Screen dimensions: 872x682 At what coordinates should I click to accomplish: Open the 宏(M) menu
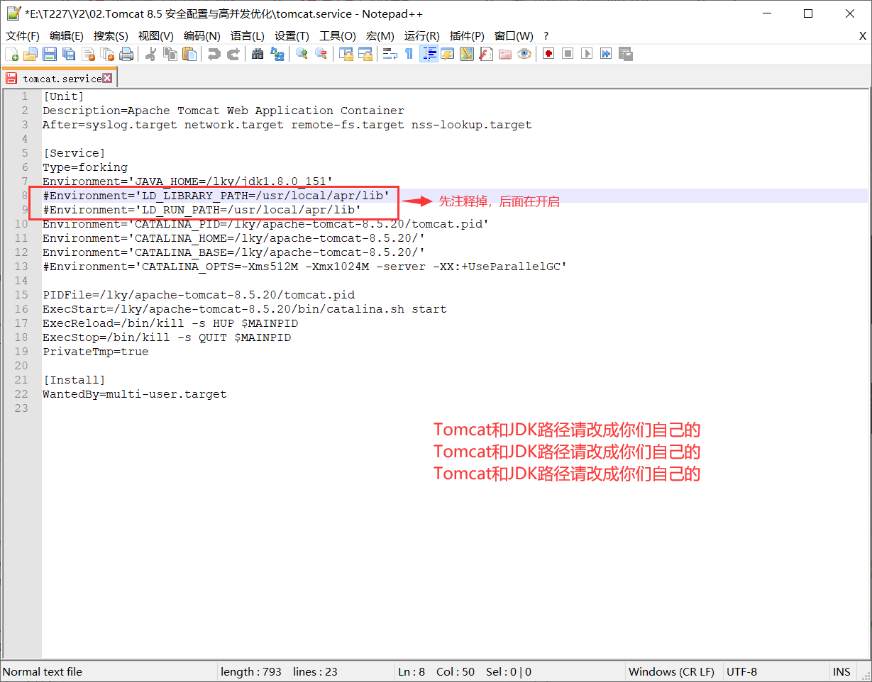pyautogui.click(x=380, y=35)
